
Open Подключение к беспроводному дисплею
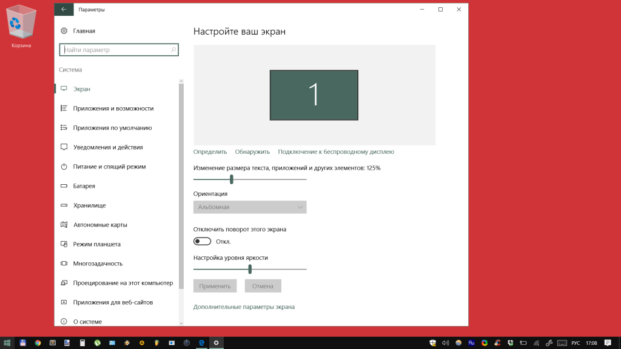click(336, 152)
